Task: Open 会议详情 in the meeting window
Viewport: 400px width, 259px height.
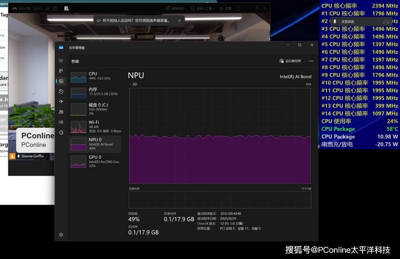Action: (21, 9)
